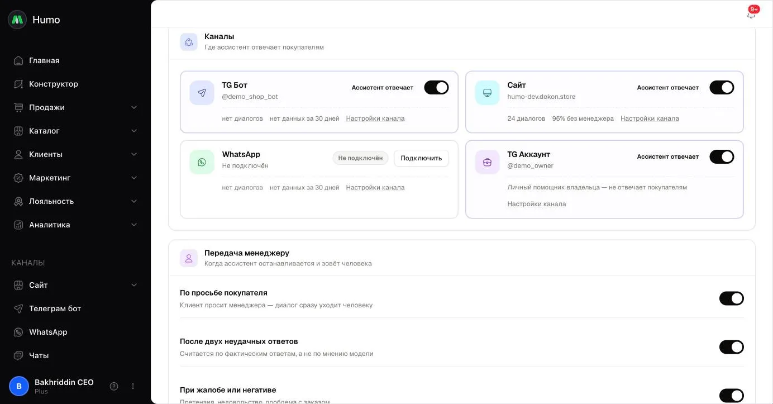This screenshot has width=773, height=404.
Task: Click the Аналитика chart icon
Action: pos(18,225)
